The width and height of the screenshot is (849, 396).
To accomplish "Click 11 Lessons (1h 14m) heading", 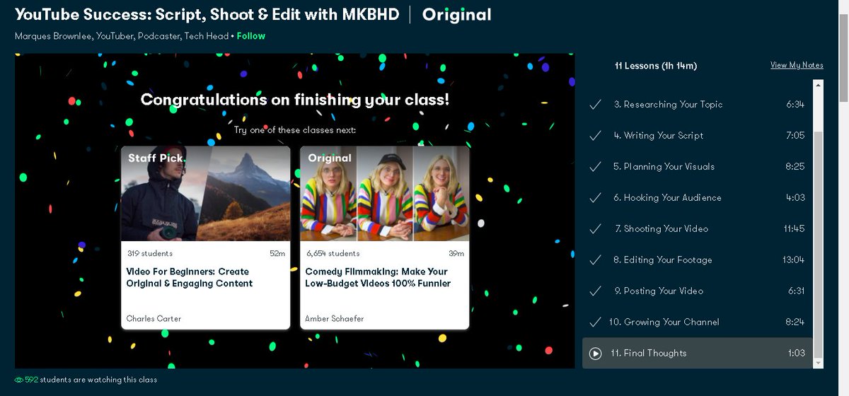I will (656, 66).
